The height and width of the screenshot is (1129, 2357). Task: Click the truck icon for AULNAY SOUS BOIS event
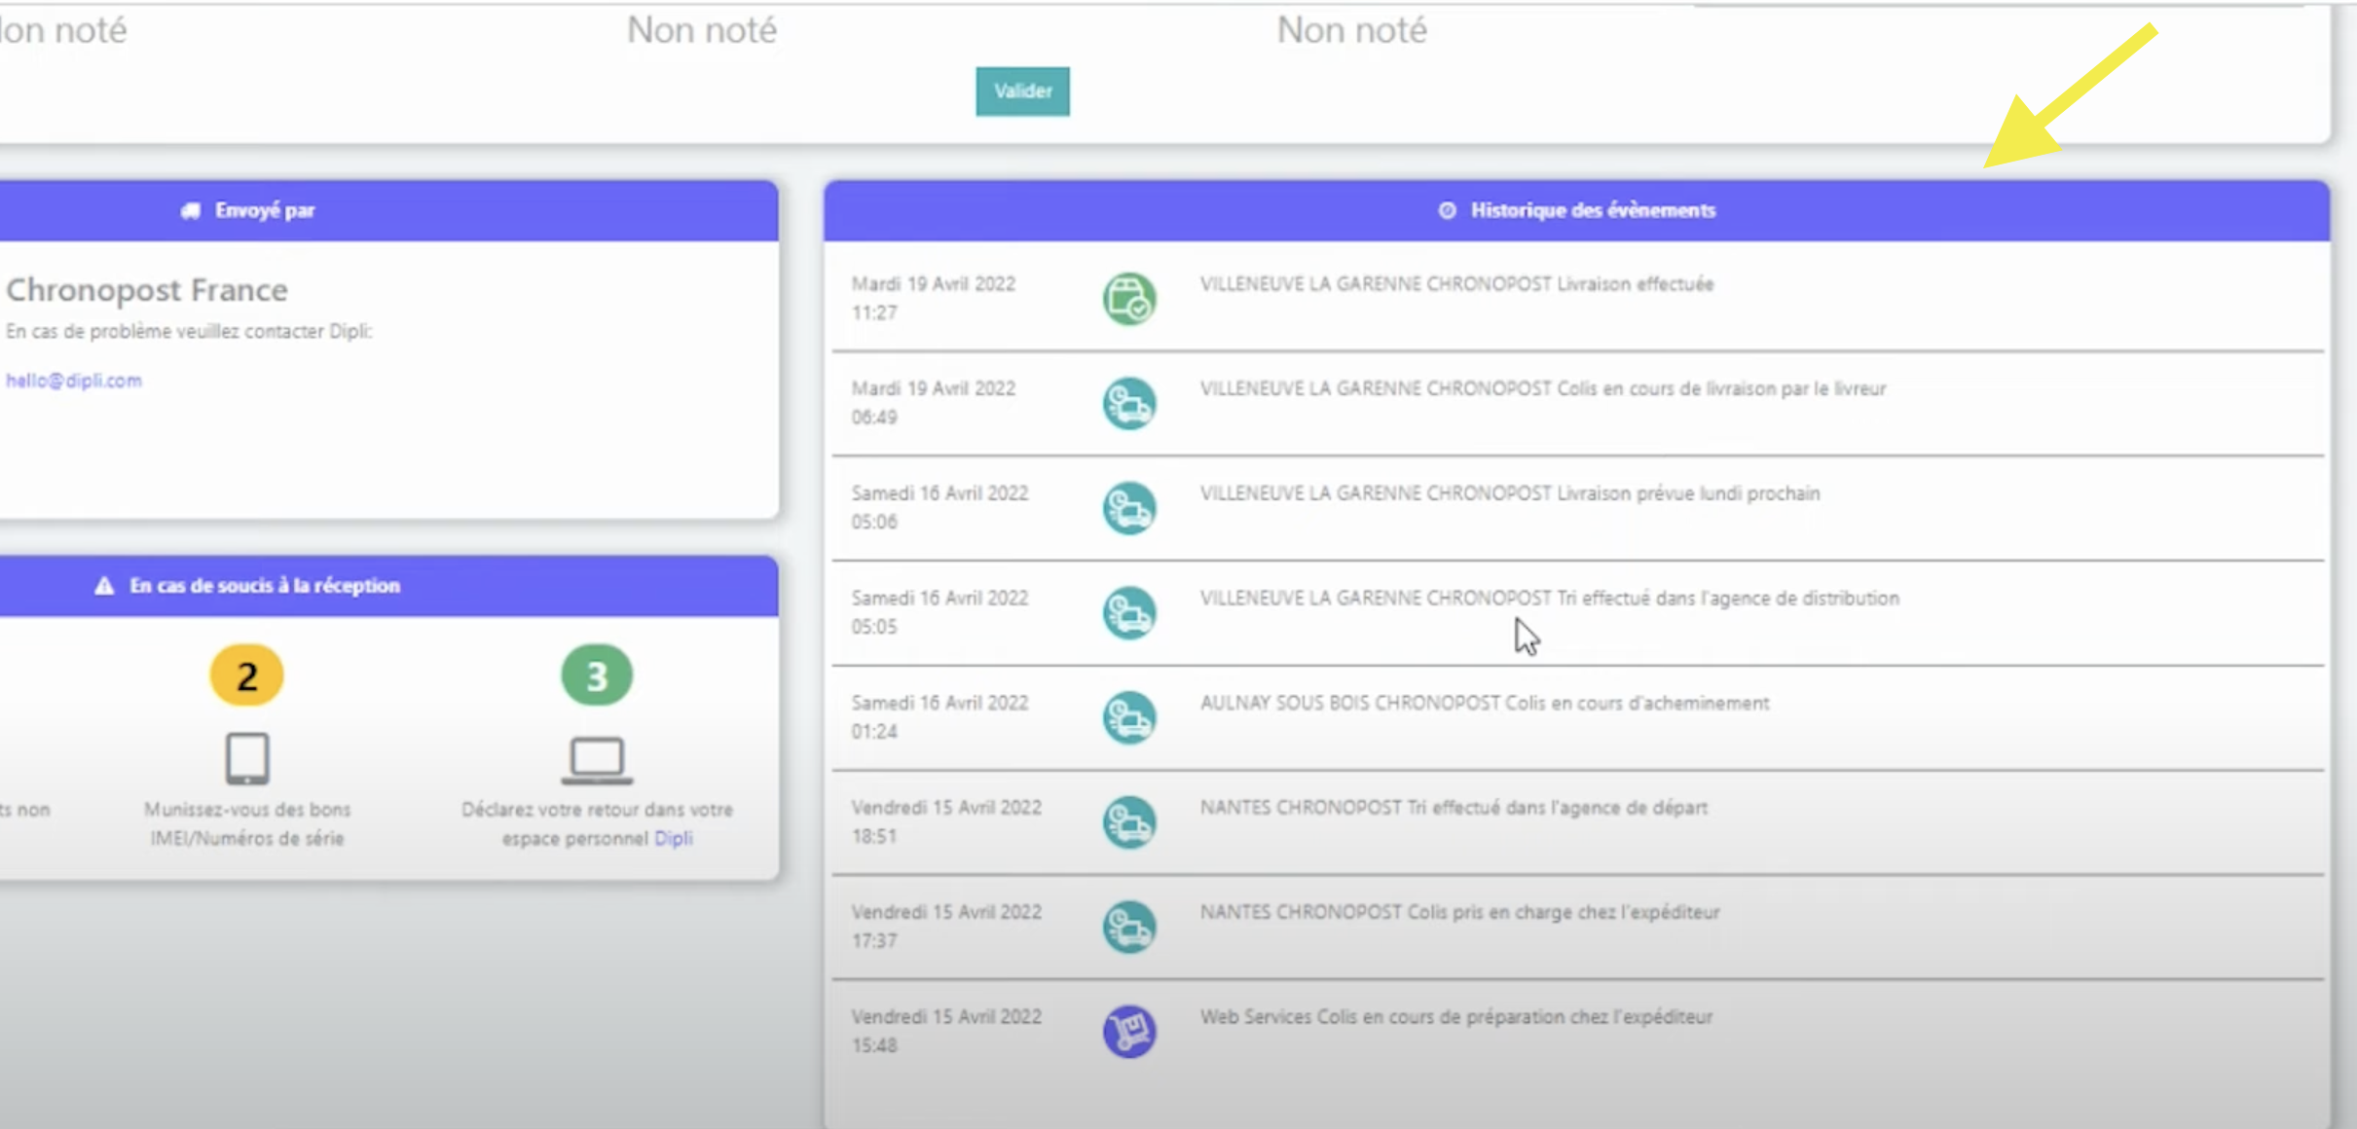[x=1129, y=717]
